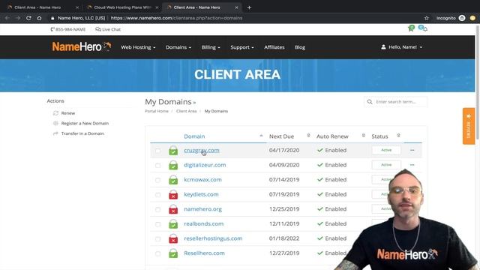Click the red lock icon for namehero.org
The height and width of the screenshot is (270, 480).
(x=173, y=209)
